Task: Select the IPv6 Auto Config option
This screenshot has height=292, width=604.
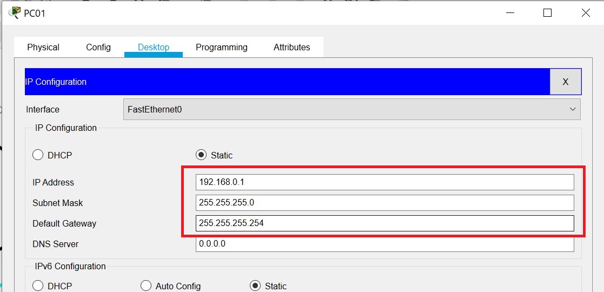Action: (146, 286)
